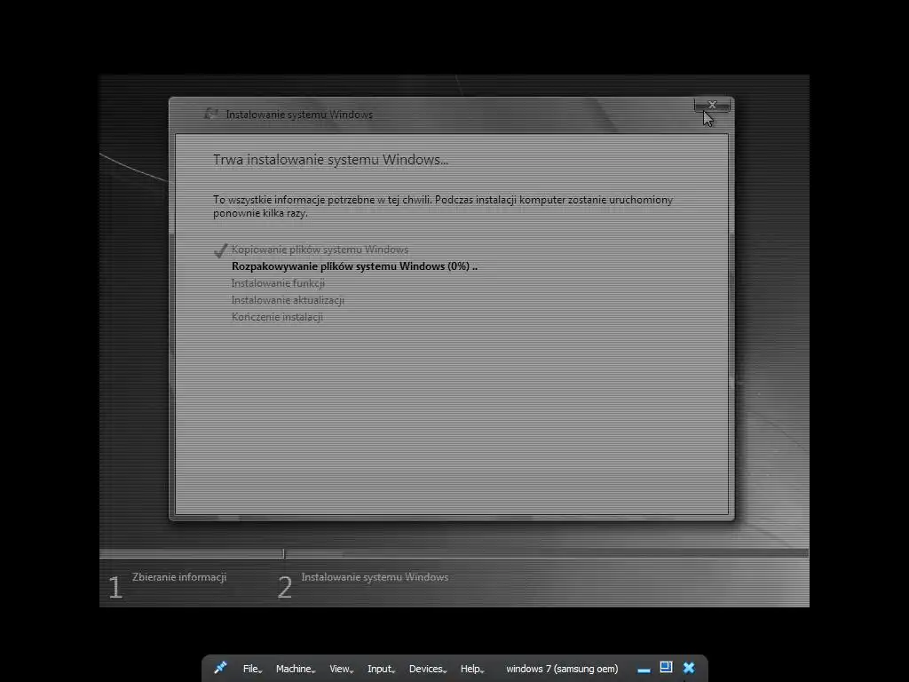The height and width of the screenshot is (682, 909).
Task: Click the 'Kończenie instalacji' step
Action: [x=277, y=317]
